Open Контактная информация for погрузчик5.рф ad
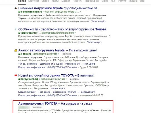This screenshot has height=113, width=151. [32, 95]
